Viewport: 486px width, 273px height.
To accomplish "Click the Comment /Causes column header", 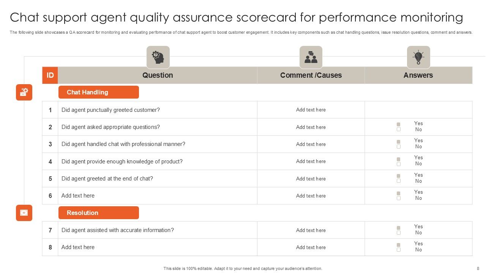I will click(311, 75).
